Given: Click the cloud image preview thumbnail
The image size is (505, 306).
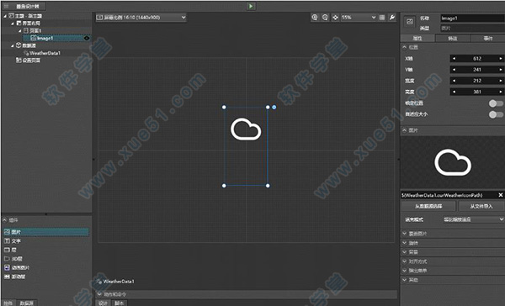Looking at the screenshot, I should pyautogui.click(x=453, y=162).
